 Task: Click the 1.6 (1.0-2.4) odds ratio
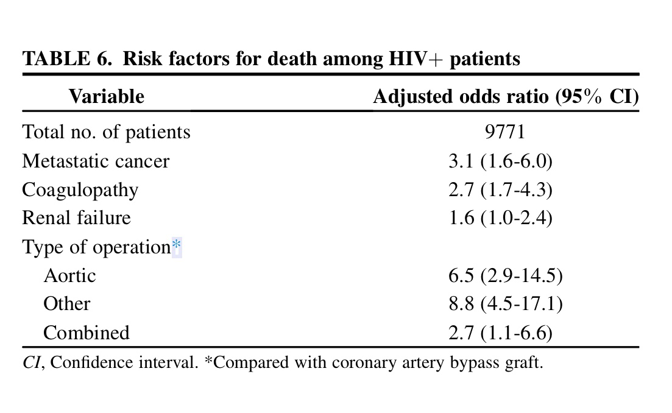pyautogui.click(x=500, y=218)
